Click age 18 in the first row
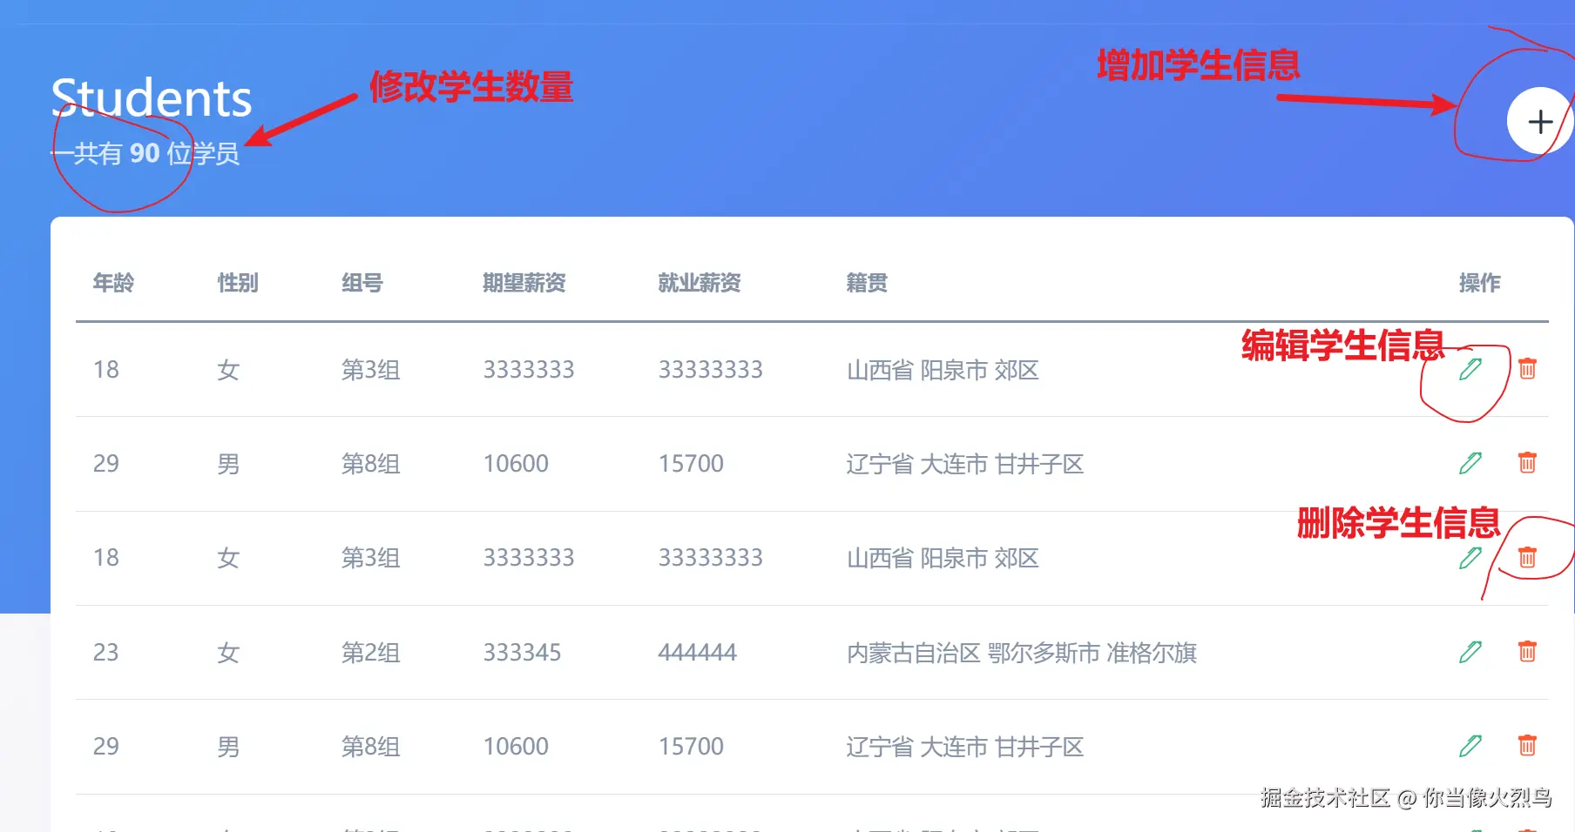This screenshot has height=832, width=1575. pyautogui.click(x=106, y=369)
